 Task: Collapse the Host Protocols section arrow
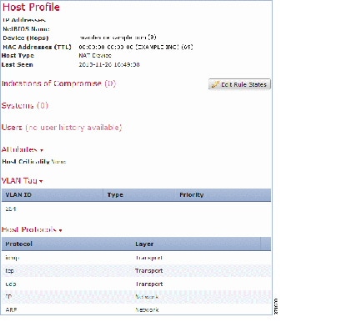click(x=60, y=230)
